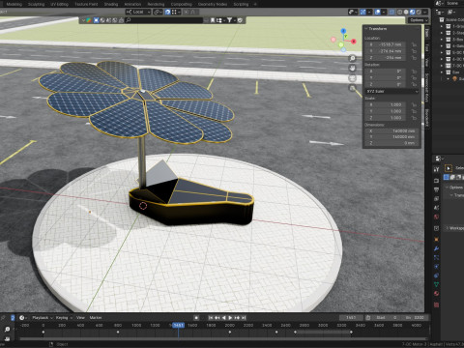Open the Tool properties tab icon

click(x=436, y=169)
